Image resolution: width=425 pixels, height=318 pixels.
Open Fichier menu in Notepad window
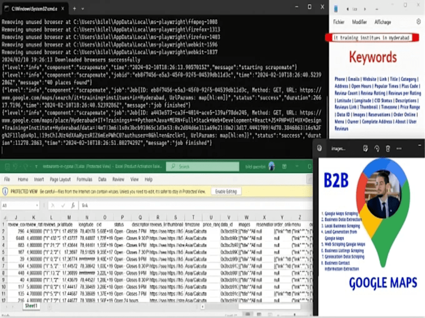[x=339, y=22]
